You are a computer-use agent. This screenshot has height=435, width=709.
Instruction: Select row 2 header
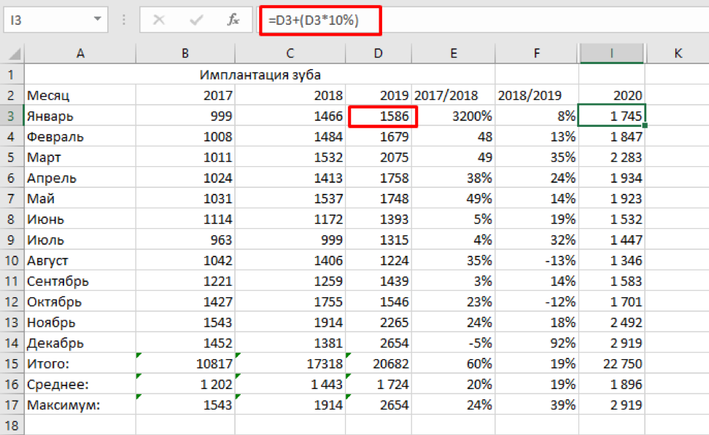[12, 95]
